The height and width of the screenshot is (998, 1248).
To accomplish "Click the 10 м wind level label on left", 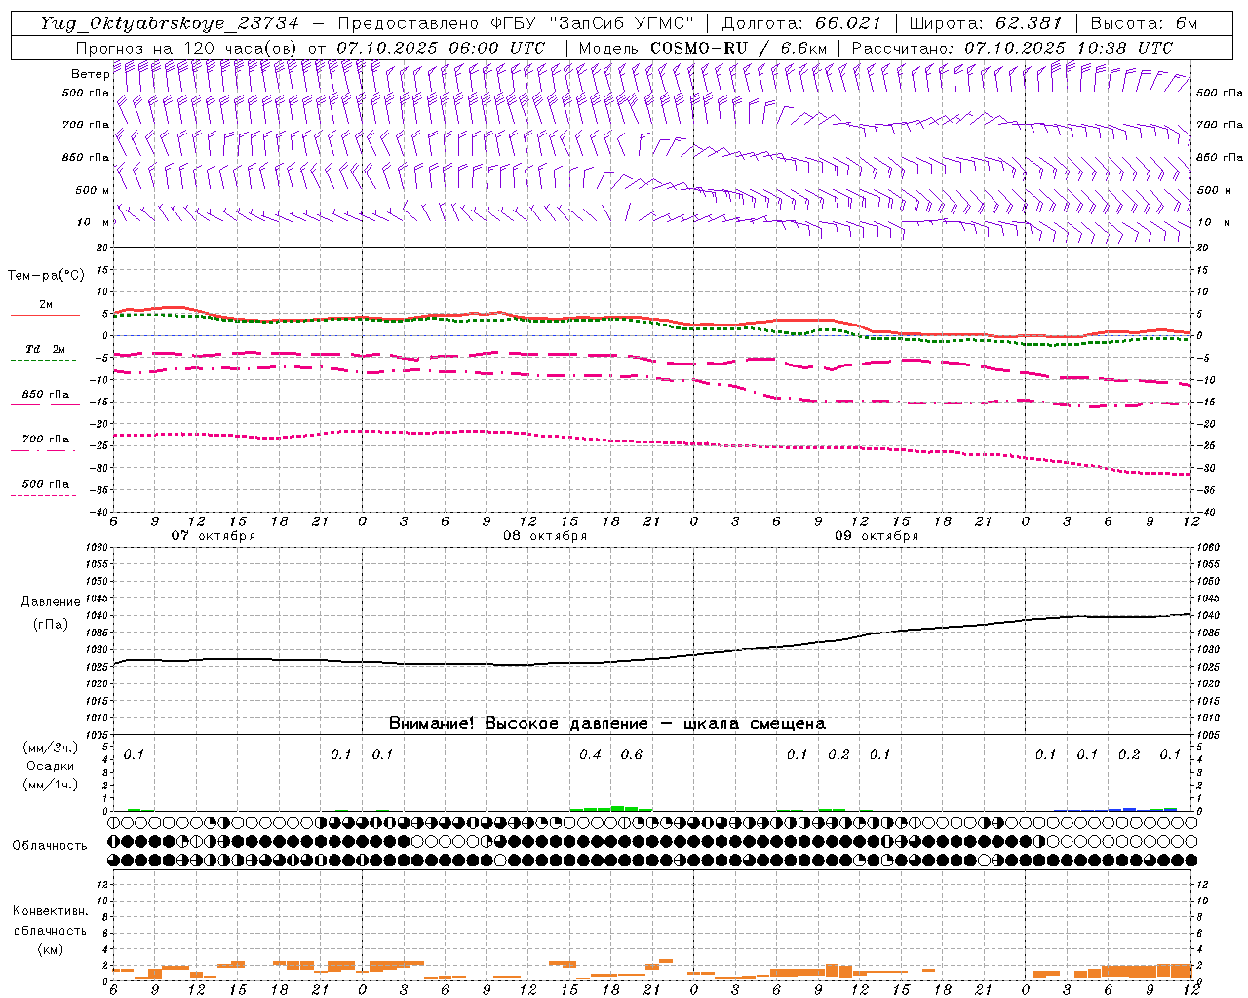I will [x=93, y=222].
